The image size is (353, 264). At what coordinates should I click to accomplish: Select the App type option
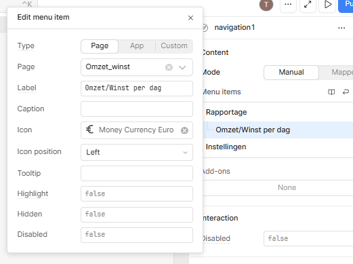click(137, 46)
